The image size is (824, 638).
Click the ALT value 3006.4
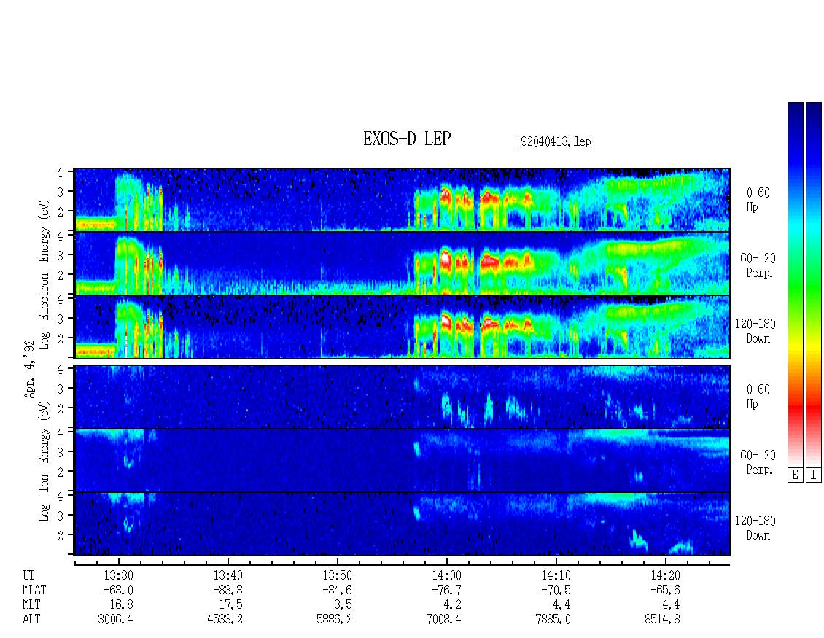click(x=115, y=620)
